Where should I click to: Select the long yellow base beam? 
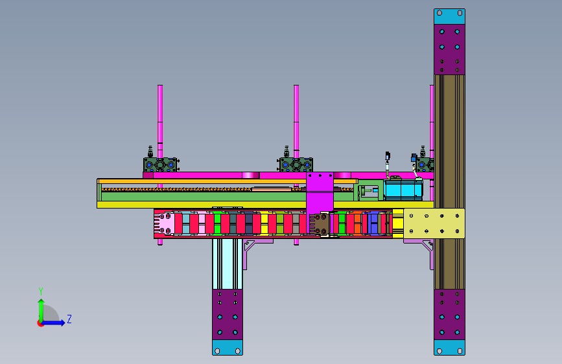[x=265, y=205]
